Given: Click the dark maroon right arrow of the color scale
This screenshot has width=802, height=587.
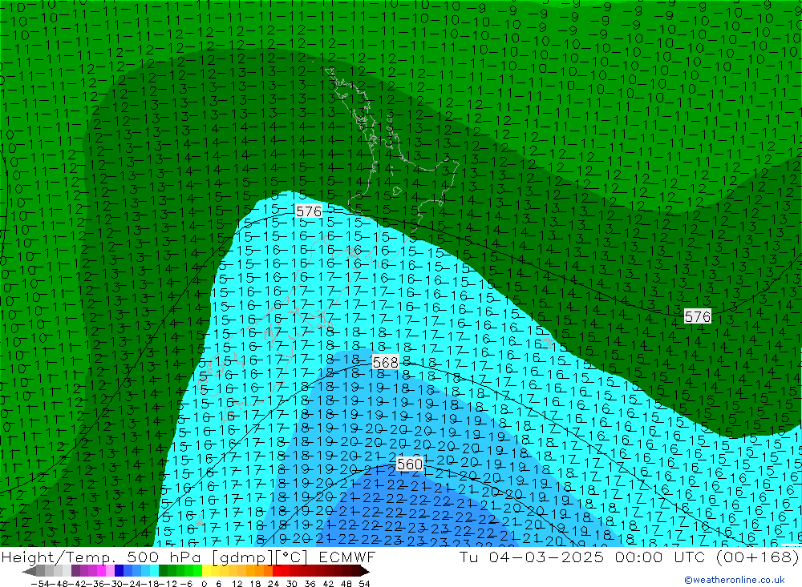Looking at the screenshot, I should tap(365, 572).
